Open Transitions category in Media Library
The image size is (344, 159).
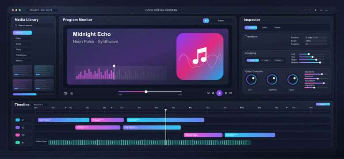pos(23,55)
